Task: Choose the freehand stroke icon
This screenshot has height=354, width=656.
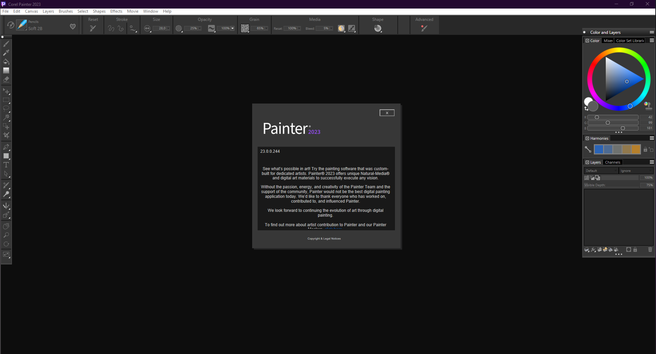Action: point(111,28)
